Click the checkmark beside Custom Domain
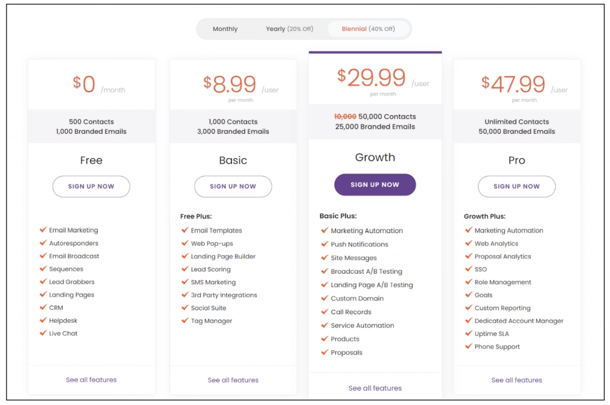This screenshot has width=610, height=405. pyautogui.click(x=325, y=298)
